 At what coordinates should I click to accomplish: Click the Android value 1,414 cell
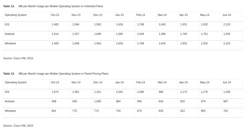55,34
